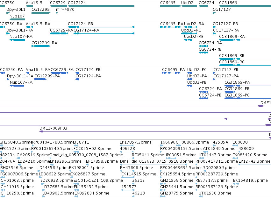This screenshot has height=198, width=271.
Task: Select the CG31869-RA transcript label
Action: [232, 37]
